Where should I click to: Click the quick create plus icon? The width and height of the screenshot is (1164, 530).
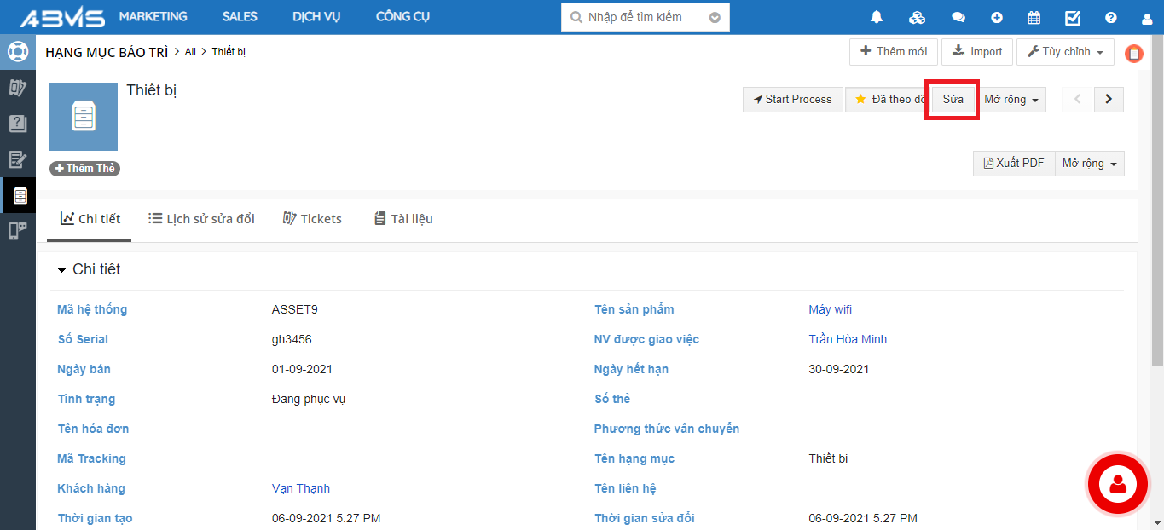point(997,18)
